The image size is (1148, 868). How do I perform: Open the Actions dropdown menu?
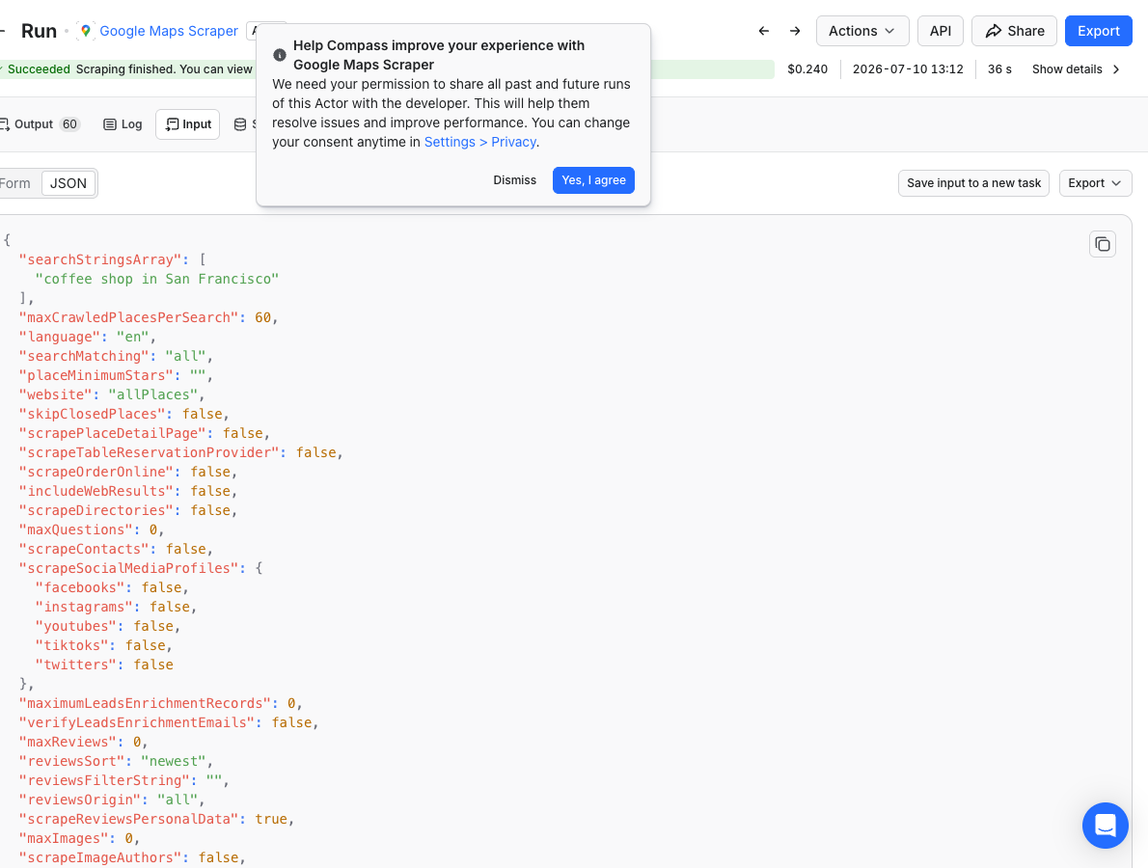(x=862, y=31)
